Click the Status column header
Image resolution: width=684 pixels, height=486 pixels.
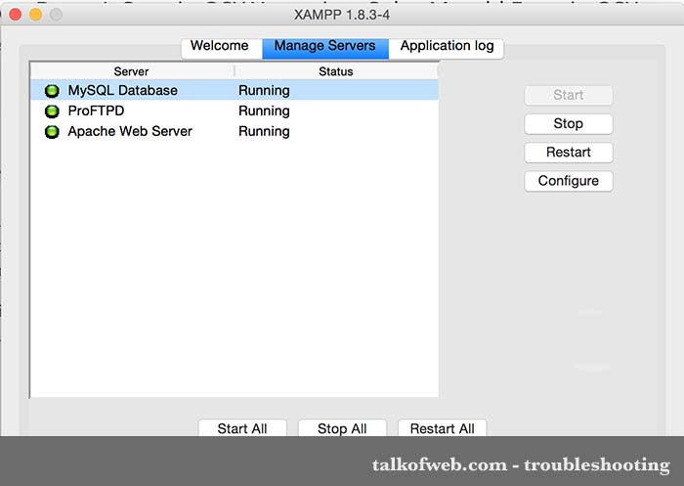[x=336, y=71]
